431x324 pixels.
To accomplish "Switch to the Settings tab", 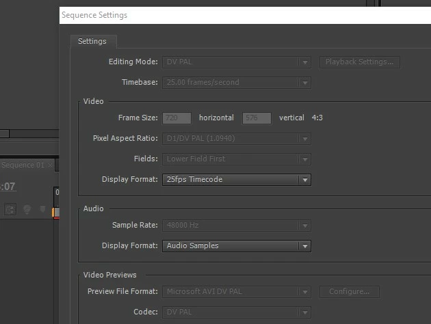I will (x=92, y=41).
